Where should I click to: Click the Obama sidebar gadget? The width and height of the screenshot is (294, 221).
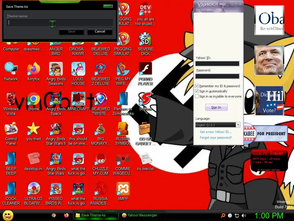tap(269, 20)
